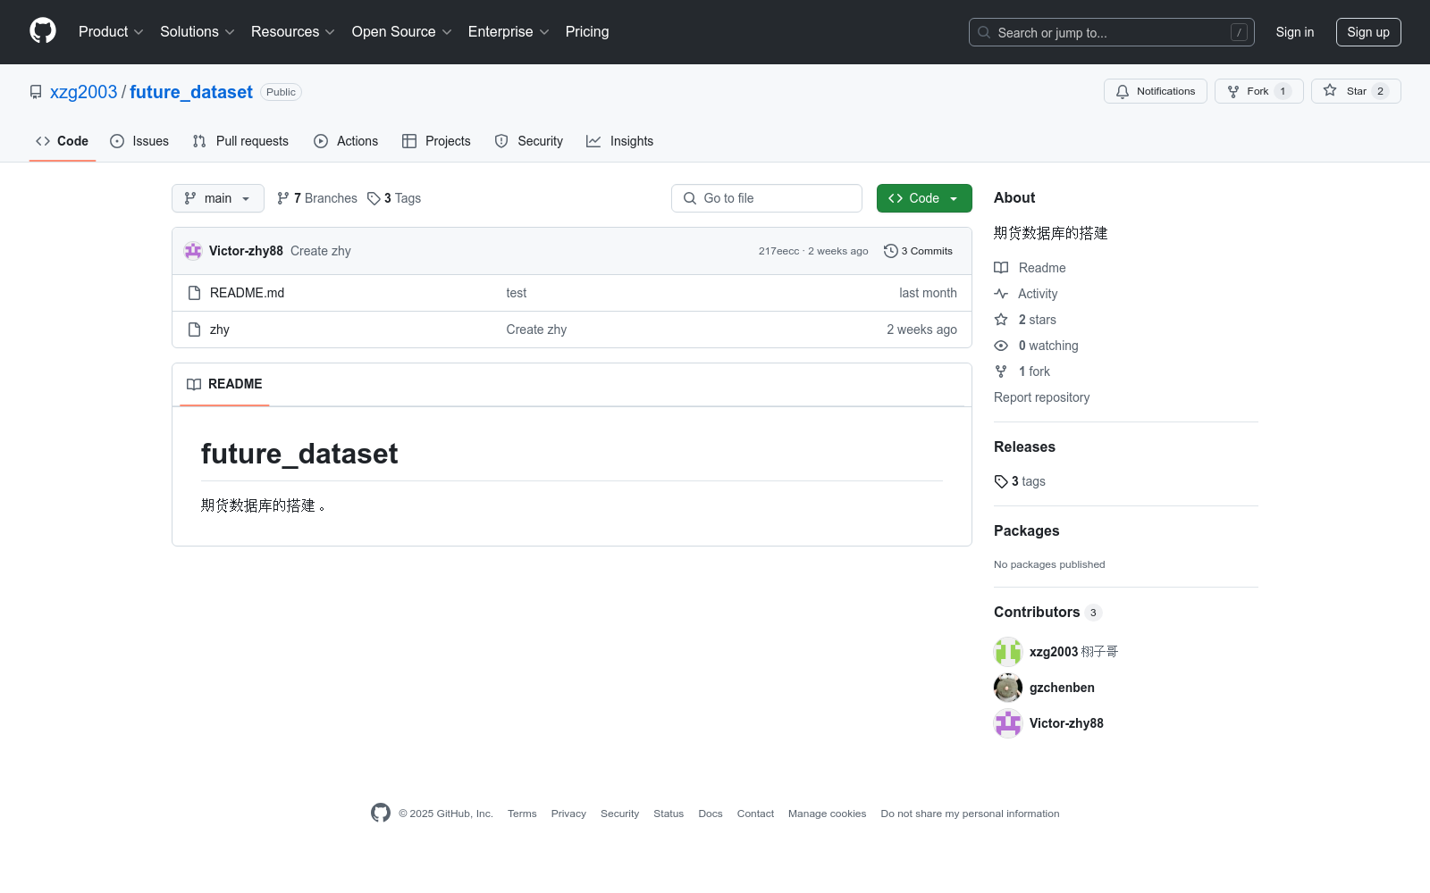1430x893 pixels.
Task: Switch to the Code tab
Action: point(63,141)
